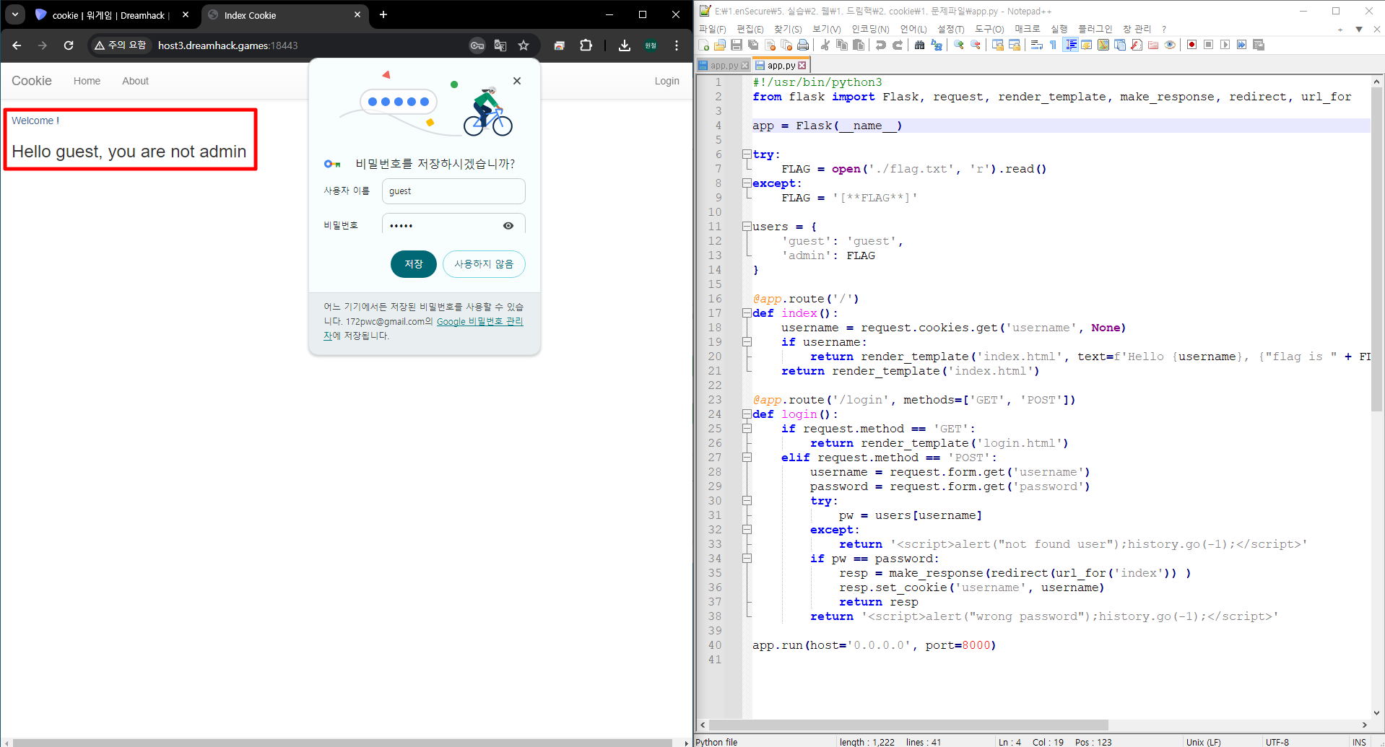
Task: Click the Chrome address bar URL
Action: [x=227, y=45]
